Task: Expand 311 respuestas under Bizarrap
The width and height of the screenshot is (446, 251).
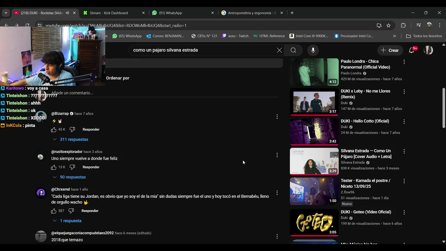Action: pyautogui.click(x=70, y=139)
